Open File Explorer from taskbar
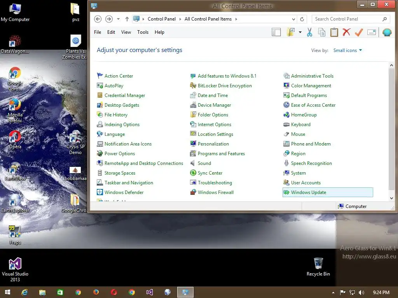 (x=42, y=292)
